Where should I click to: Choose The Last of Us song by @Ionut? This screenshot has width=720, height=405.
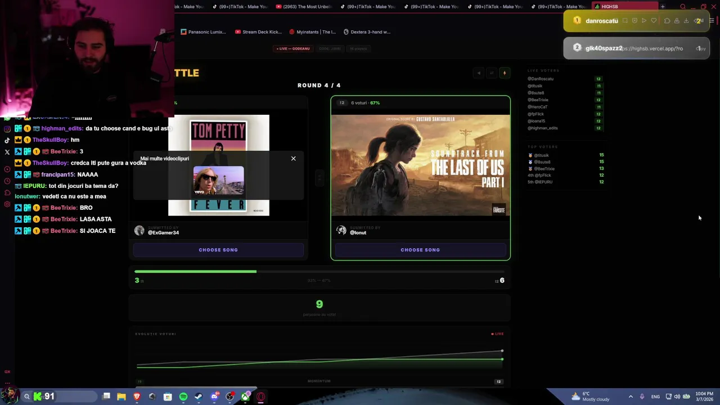tap(420, 250)
